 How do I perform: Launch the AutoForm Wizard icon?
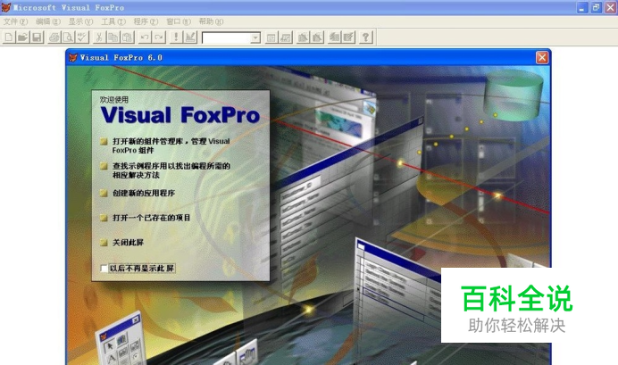tap(335, 37)
